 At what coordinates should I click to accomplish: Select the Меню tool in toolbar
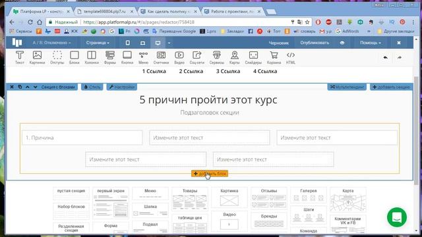143,57
